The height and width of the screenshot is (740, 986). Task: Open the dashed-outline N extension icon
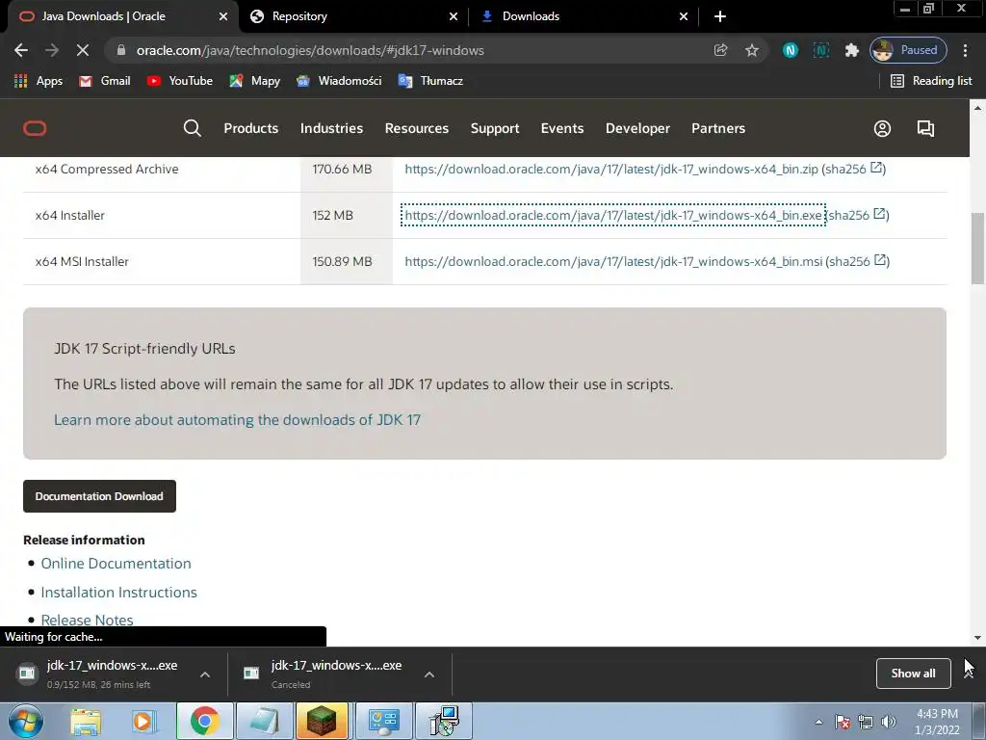tap(820, 50)
